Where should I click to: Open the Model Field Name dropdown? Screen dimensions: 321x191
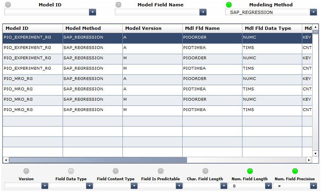[x=203, y=12]
